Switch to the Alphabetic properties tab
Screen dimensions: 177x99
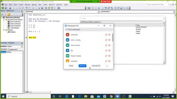4,49
